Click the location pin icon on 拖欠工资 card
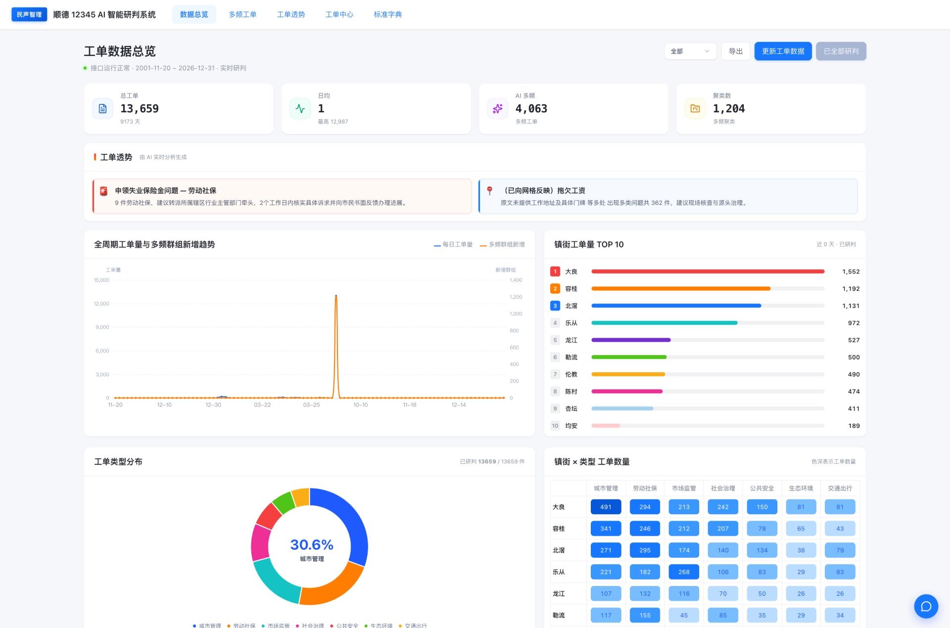This screenshot has width=950, height=628. tap(489, 191)
